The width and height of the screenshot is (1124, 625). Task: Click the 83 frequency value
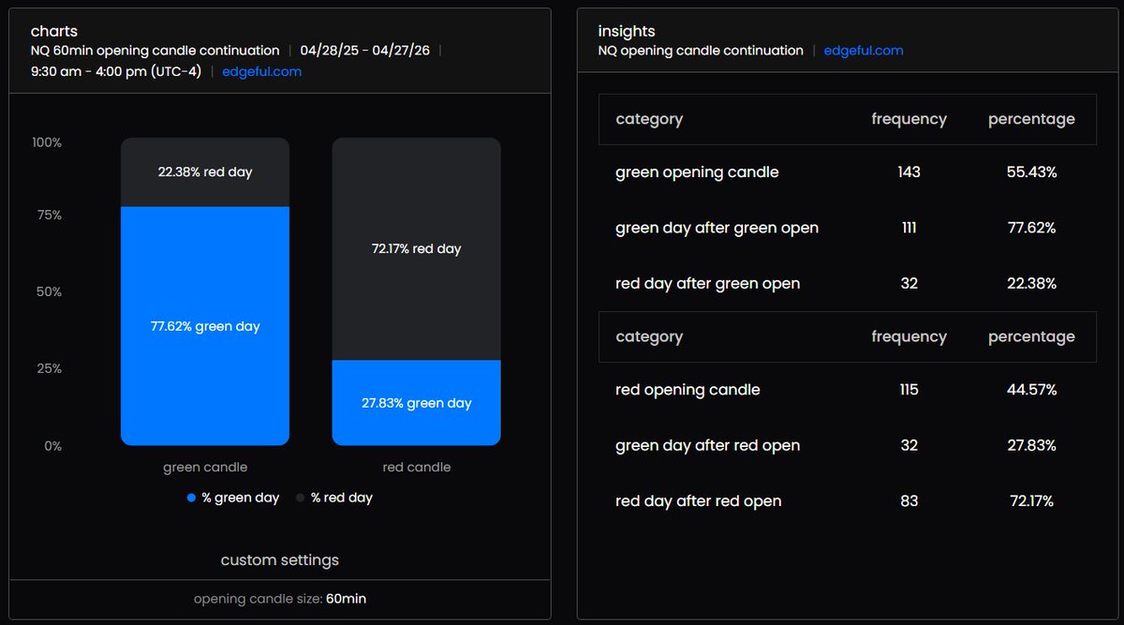pos(909,501)
